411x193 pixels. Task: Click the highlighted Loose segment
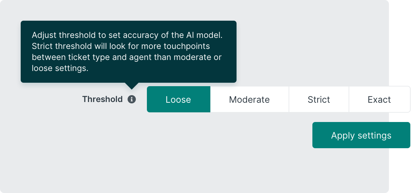click(x=178, y=99)
